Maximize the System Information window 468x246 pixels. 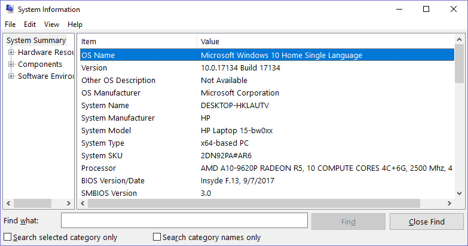coord(426,9)
